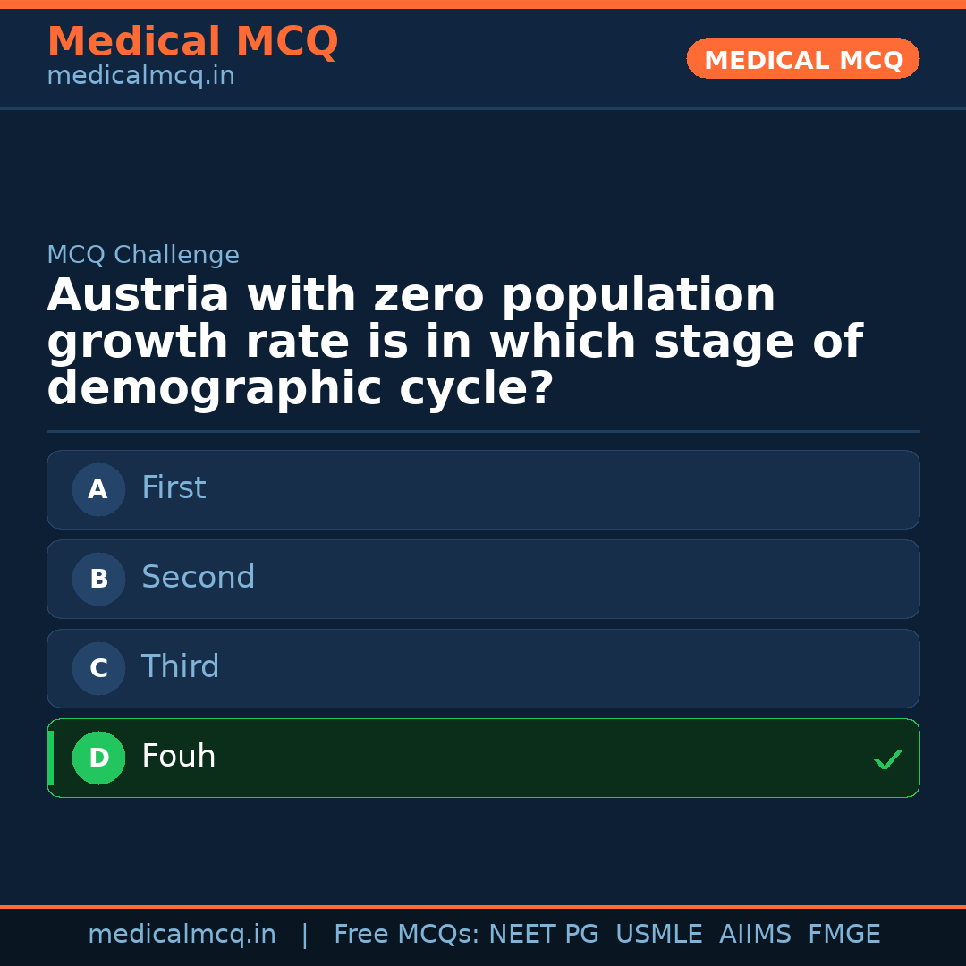Open the medicalmcq.in link below the logo
Image resolution: width=966 pixels, height=966 pixels.
point(140,76)
